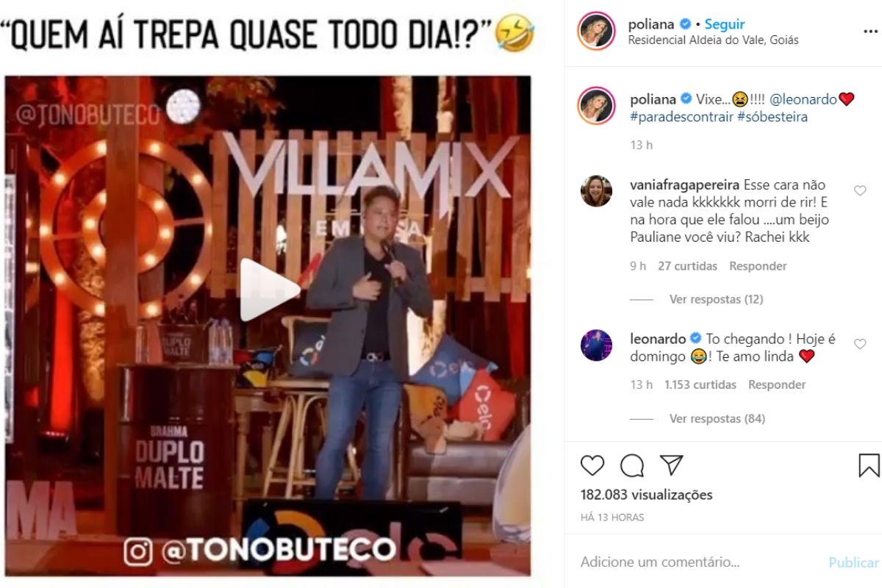
Task: Expand Ver respostas (84) replies
Action: tap(717, 418)
